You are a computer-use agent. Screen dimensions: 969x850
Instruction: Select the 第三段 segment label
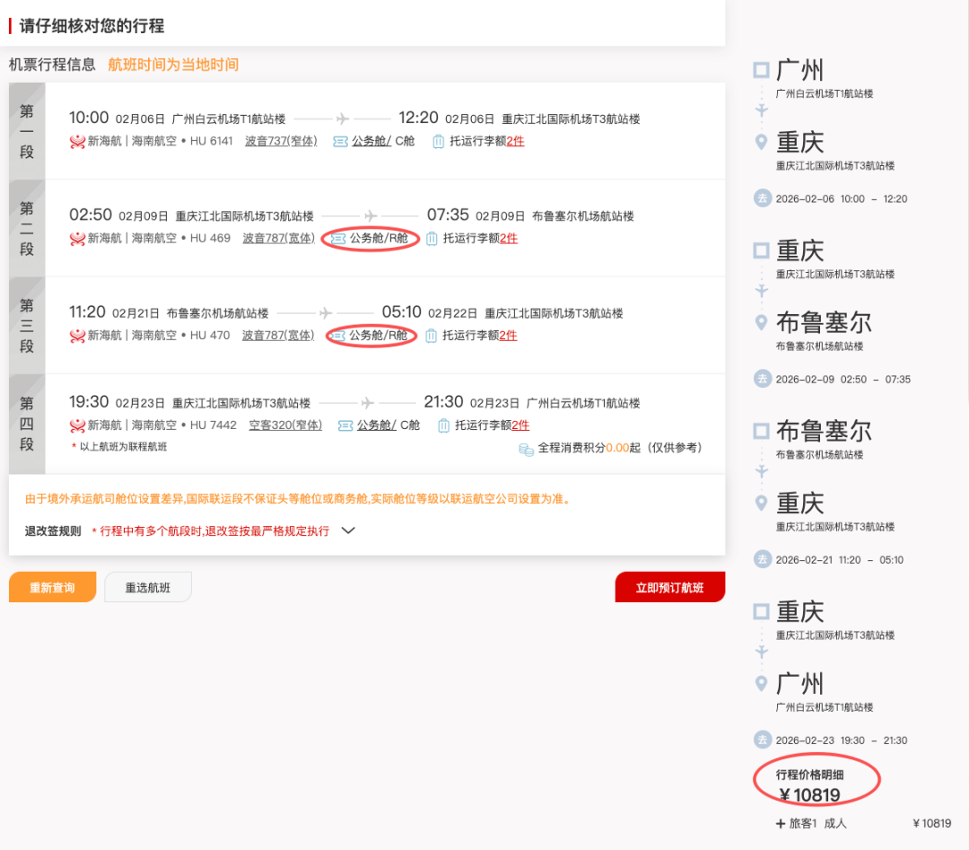(25, 325)
